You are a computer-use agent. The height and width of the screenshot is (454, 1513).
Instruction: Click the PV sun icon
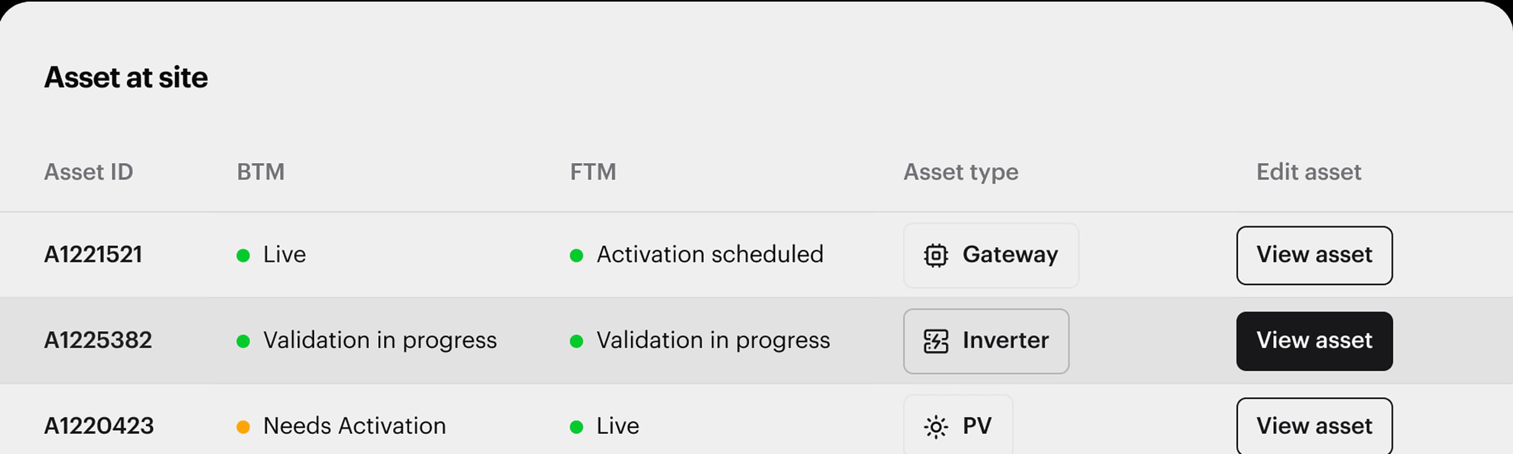tap(936, 427)
